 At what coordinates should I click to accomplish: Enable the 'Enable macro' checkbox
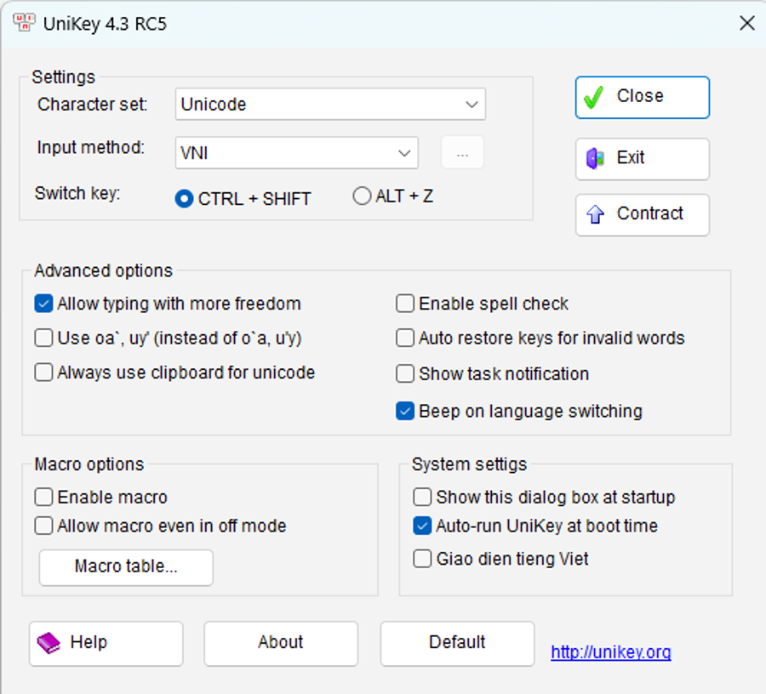click(x=43, y=497)
